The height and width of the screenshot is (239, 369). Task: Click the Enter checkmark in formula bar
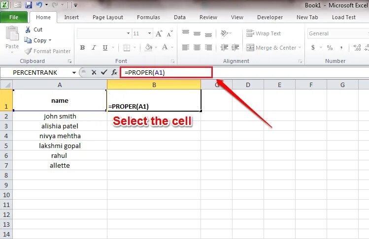point(104,72)
